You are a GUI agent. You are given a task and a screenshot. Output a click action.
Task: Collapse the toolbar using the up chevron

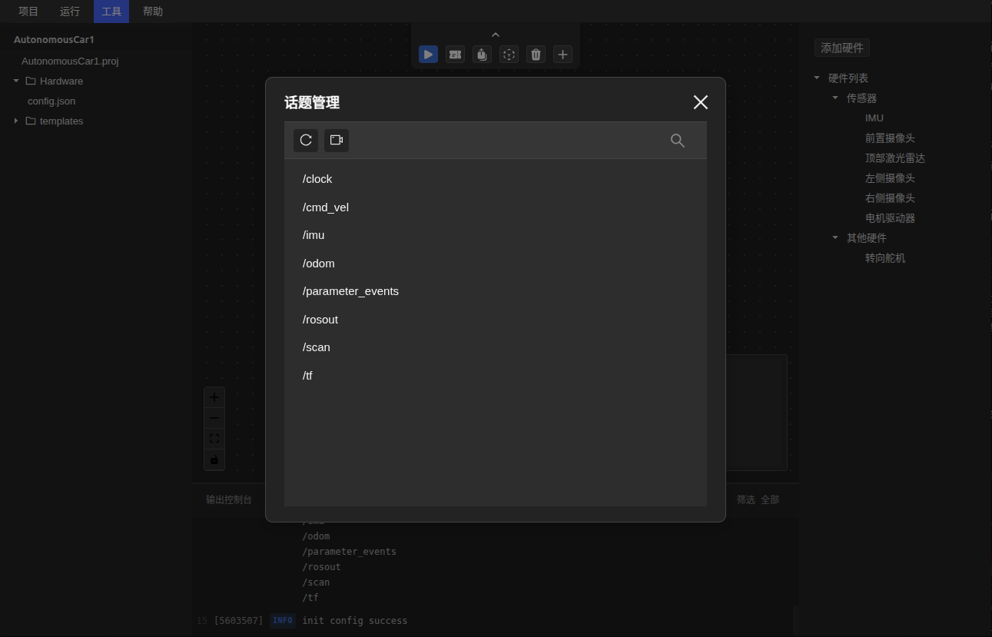tap(496, 35)
